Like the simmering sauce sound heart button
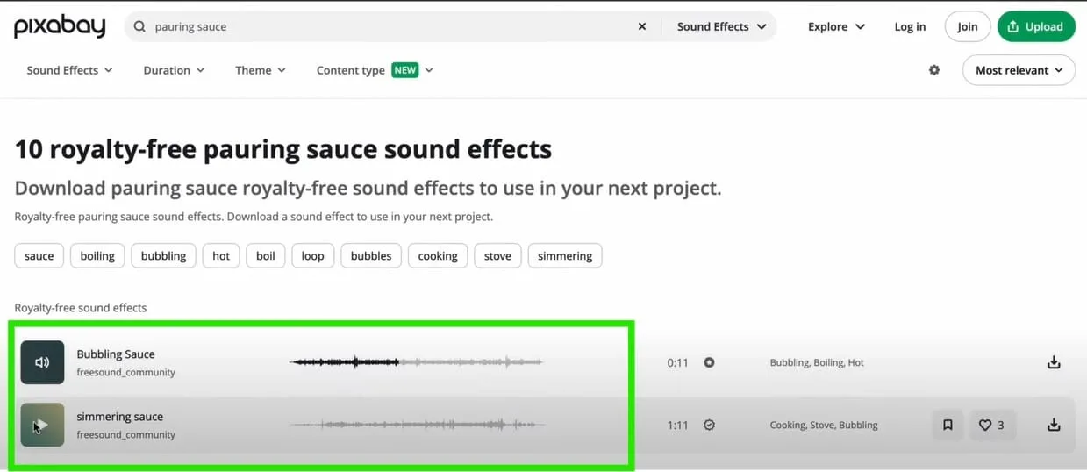Viewport: 1087px width, 472px height. pos(991,425)
